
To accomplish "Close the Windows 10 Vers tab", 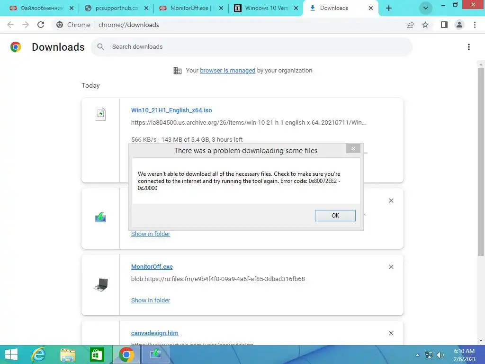I will 296,8.
